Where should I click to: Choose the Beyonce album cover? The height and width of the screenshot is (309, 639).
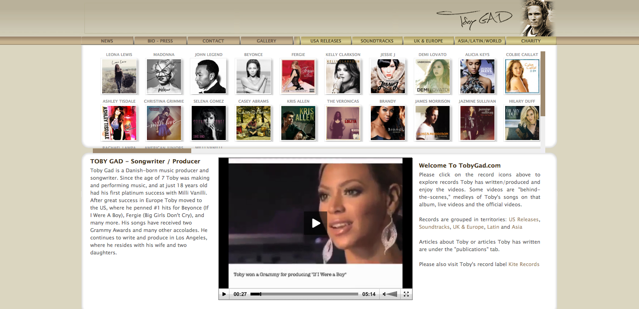254,77
